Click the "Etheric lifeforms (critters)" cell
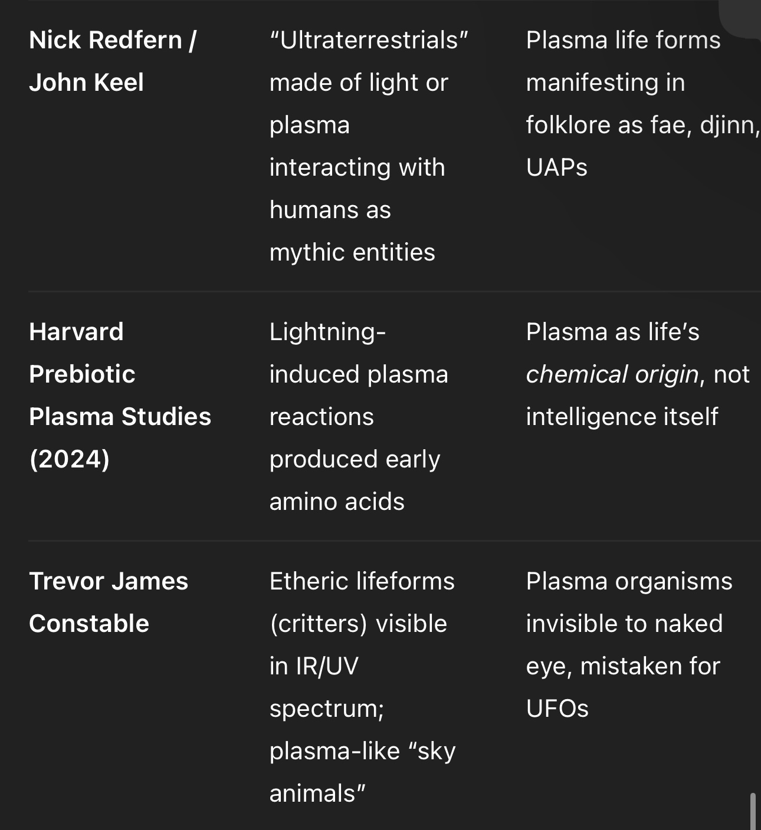 (x=362, y=687)
